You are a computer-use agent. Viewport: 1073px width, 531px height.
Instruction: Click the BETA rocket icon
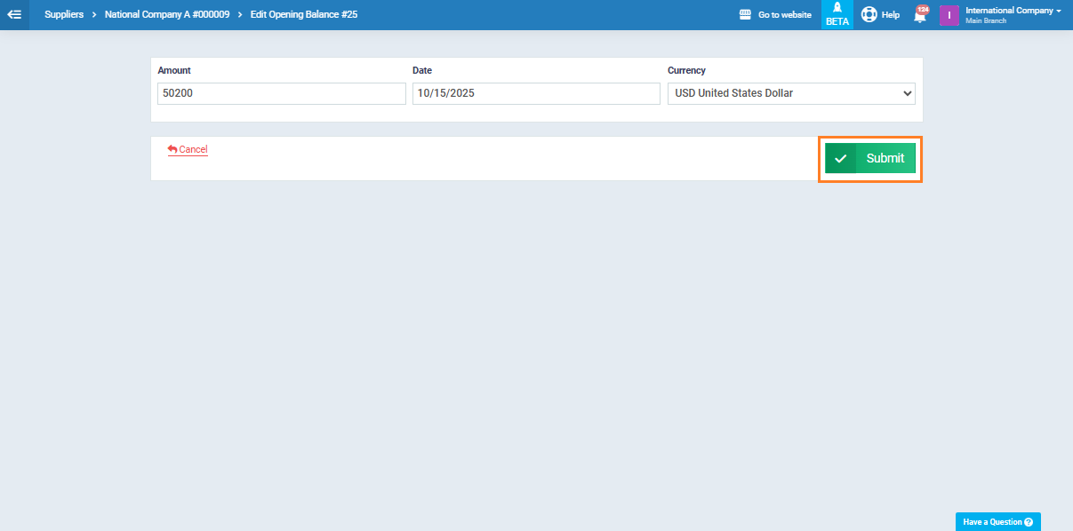coord(837,9)
